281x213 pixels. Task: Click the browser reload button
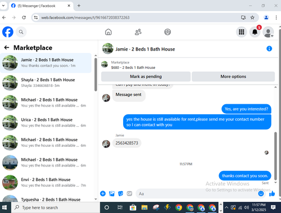(24, 17)
